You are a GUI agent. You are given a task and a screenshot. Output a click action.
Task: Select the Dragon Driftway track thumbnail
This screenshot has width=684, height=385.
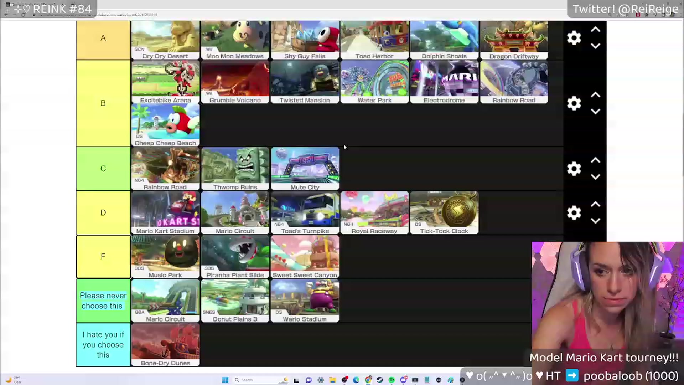pyautogui.click(x=514, y=40)
